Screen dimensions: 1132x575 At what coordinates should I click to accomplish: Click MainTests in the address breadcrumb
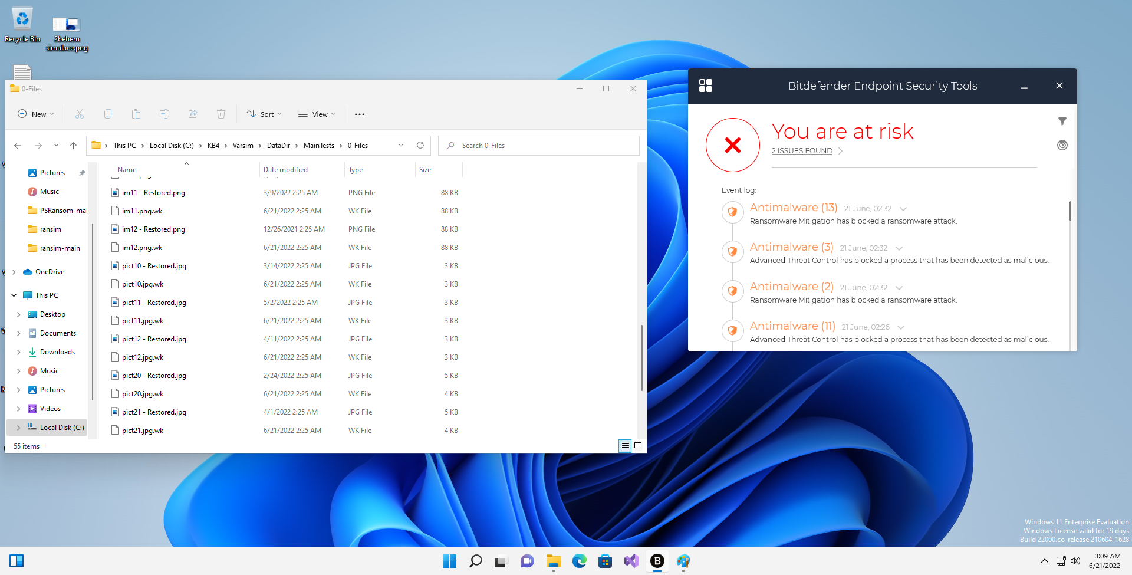click(319, 146)
